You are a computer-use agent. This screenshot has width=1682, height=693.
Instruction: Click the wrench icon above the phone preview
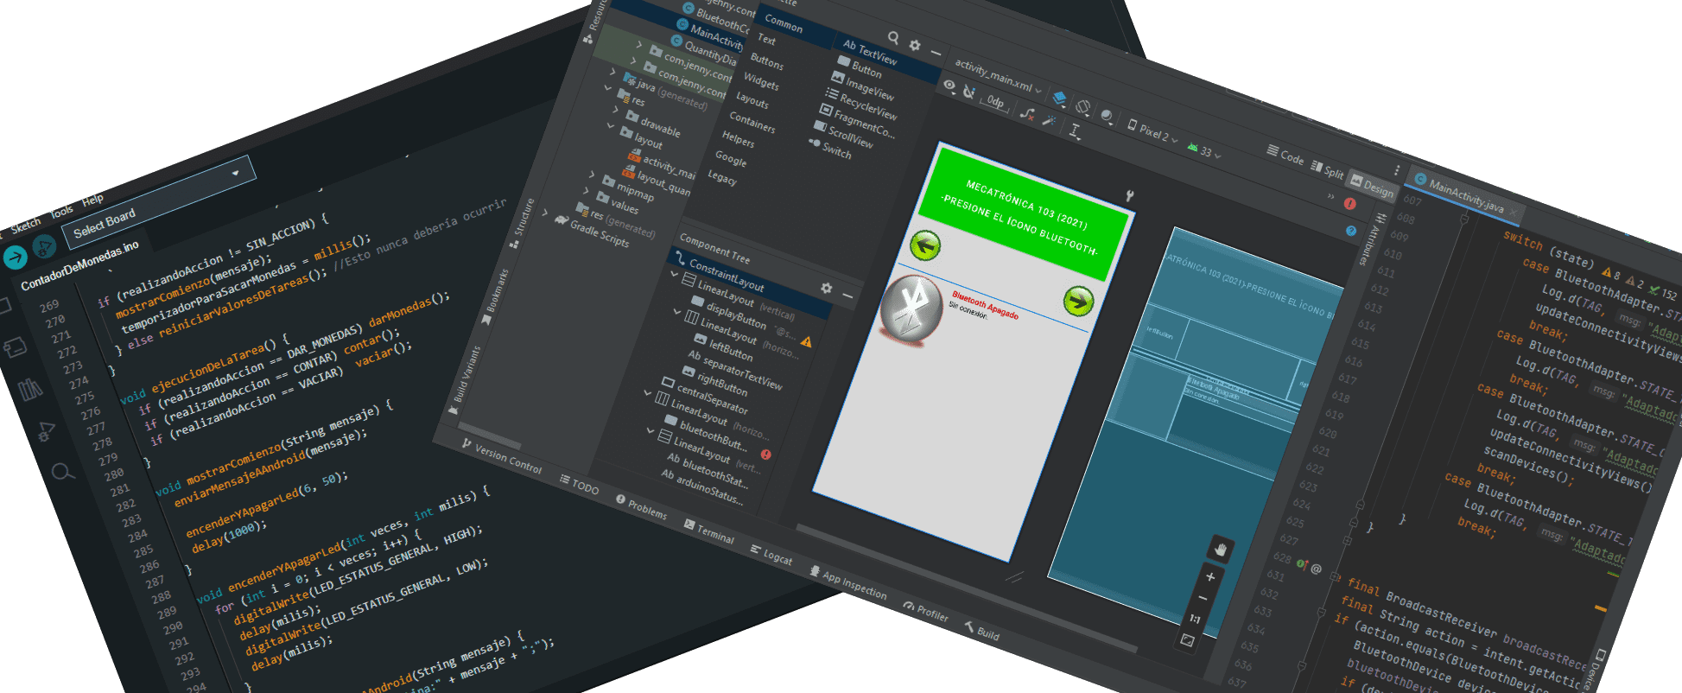pos(1129,196)
